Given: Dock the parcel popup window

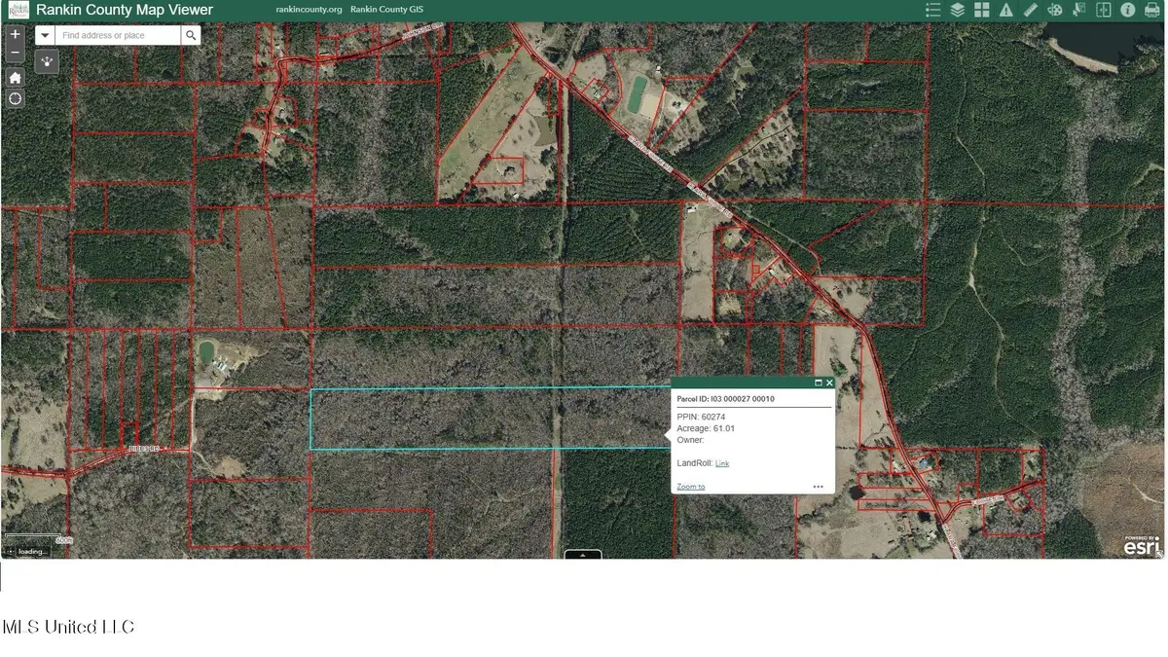Looking at the screenshot, I should pyautogui.click(x=819, y=383).
